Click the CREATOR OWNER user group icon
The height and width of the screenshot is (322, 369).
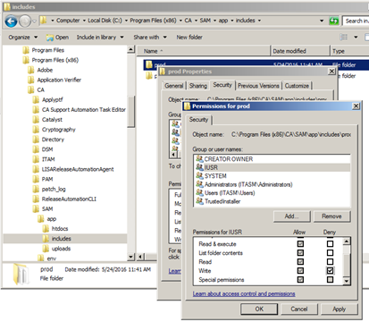[199, 159]
